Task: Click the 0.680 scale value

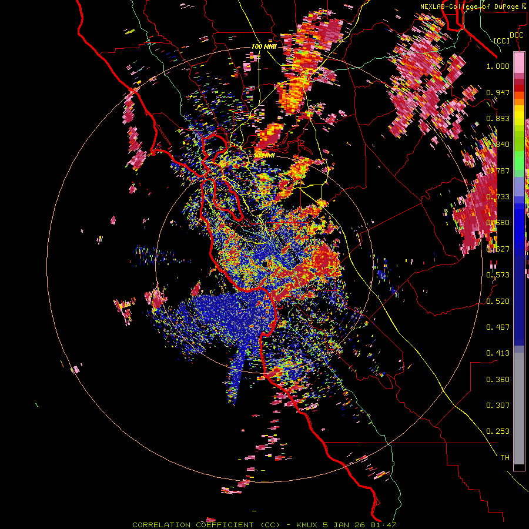Action: pyautogui.click(x=498, y=223)
